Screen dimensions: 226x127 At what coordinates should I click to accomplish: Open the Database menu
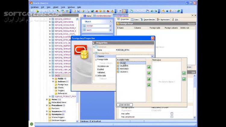35,7
